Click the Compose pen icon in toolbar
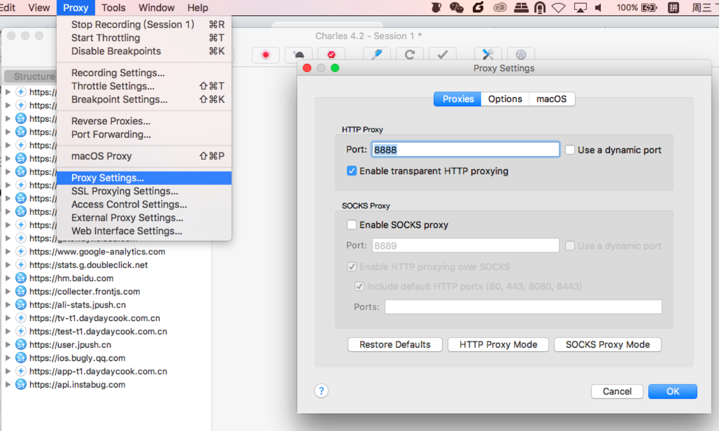Viewport: 719px width, 431px height. pos(377,54)
